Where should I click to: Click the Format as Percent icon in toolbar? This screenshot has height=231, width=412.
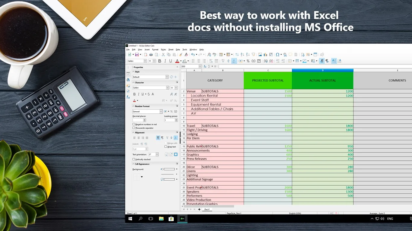(248, 61)
